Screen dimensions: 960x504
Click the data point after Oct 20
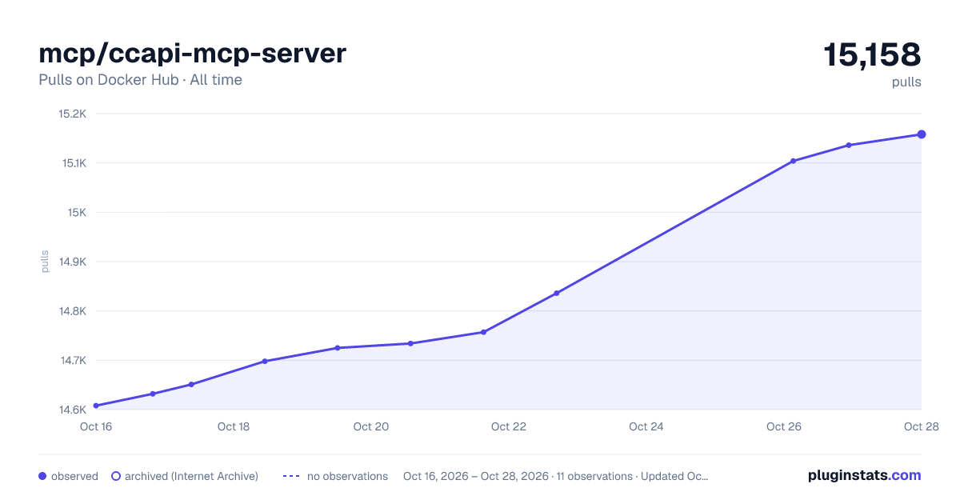tap(410, 343)
